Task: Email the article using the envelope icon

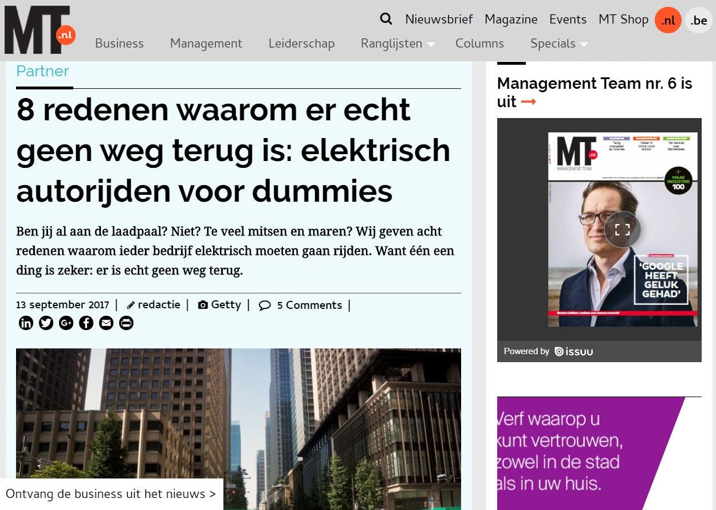Action: coord(106,323)
